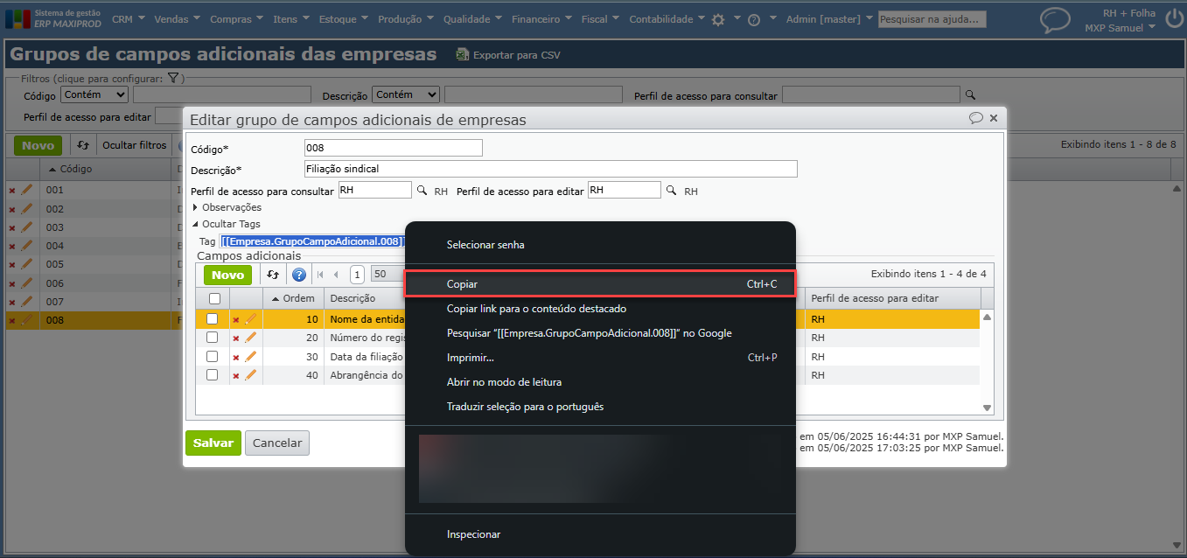Open the Admin [master] dropdown
Image resolution: width=1187 pixels, height=558 pixels.
point(829,18)
